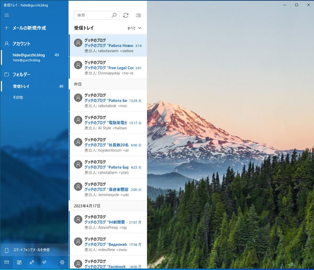Enter selection mode with checklist icon
Image resolution: width=314 pixels, height=270 pixels.
(139, 16)
